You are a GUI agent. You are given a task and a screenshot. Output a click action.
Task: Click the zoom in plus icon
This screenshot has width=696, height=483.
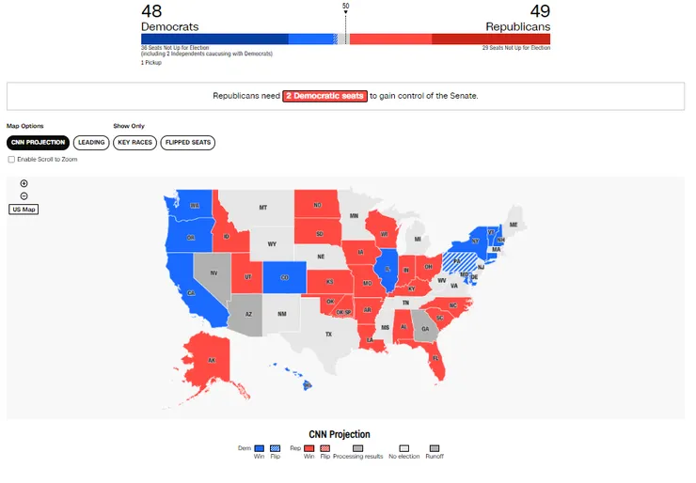coord(24,183)
